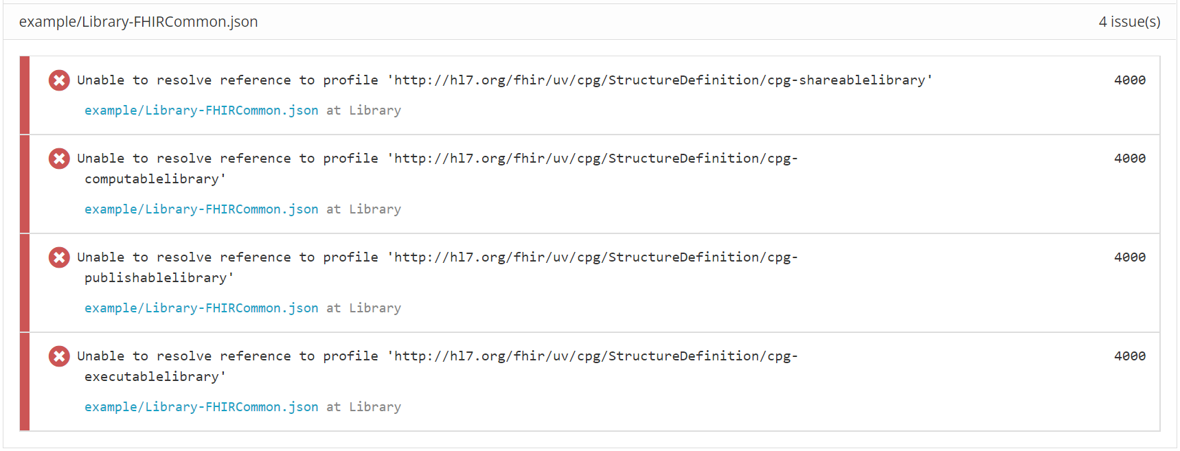Open Library-FHIRCommon.json link under computablelibrary error
Image resolution: width=1180 pixels, height=451 pixels.
[x=201, y=209]
